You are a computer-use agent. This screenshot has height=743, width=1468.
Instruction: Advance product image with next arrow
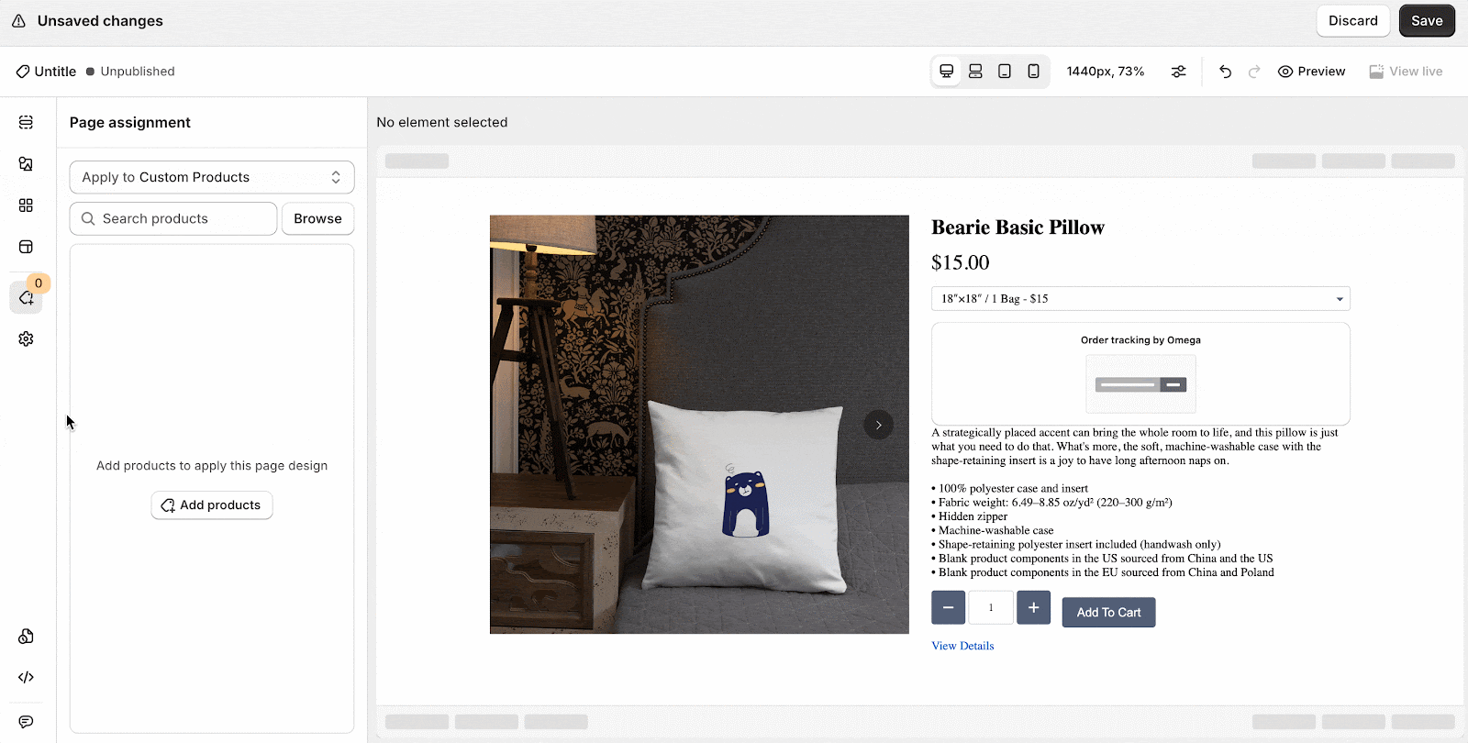click(878, 425)
